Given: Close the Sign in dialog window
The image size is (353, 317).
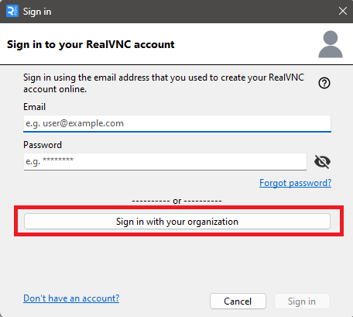Looking at the screenshot, I should (343, 11).
